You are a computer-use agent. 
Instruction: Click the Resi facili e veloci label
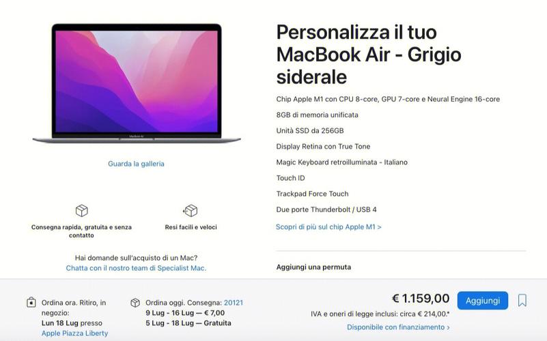(191, 227)
